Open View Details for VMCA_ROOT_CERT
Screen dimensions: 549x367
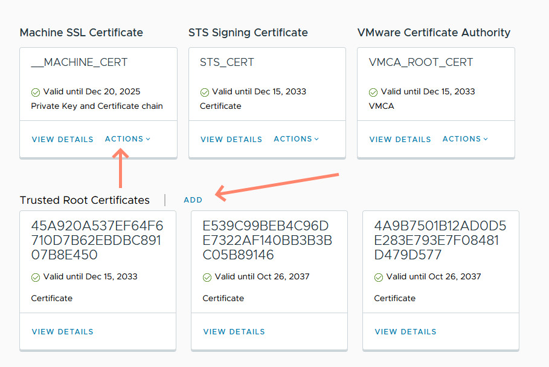pos(400,140)
